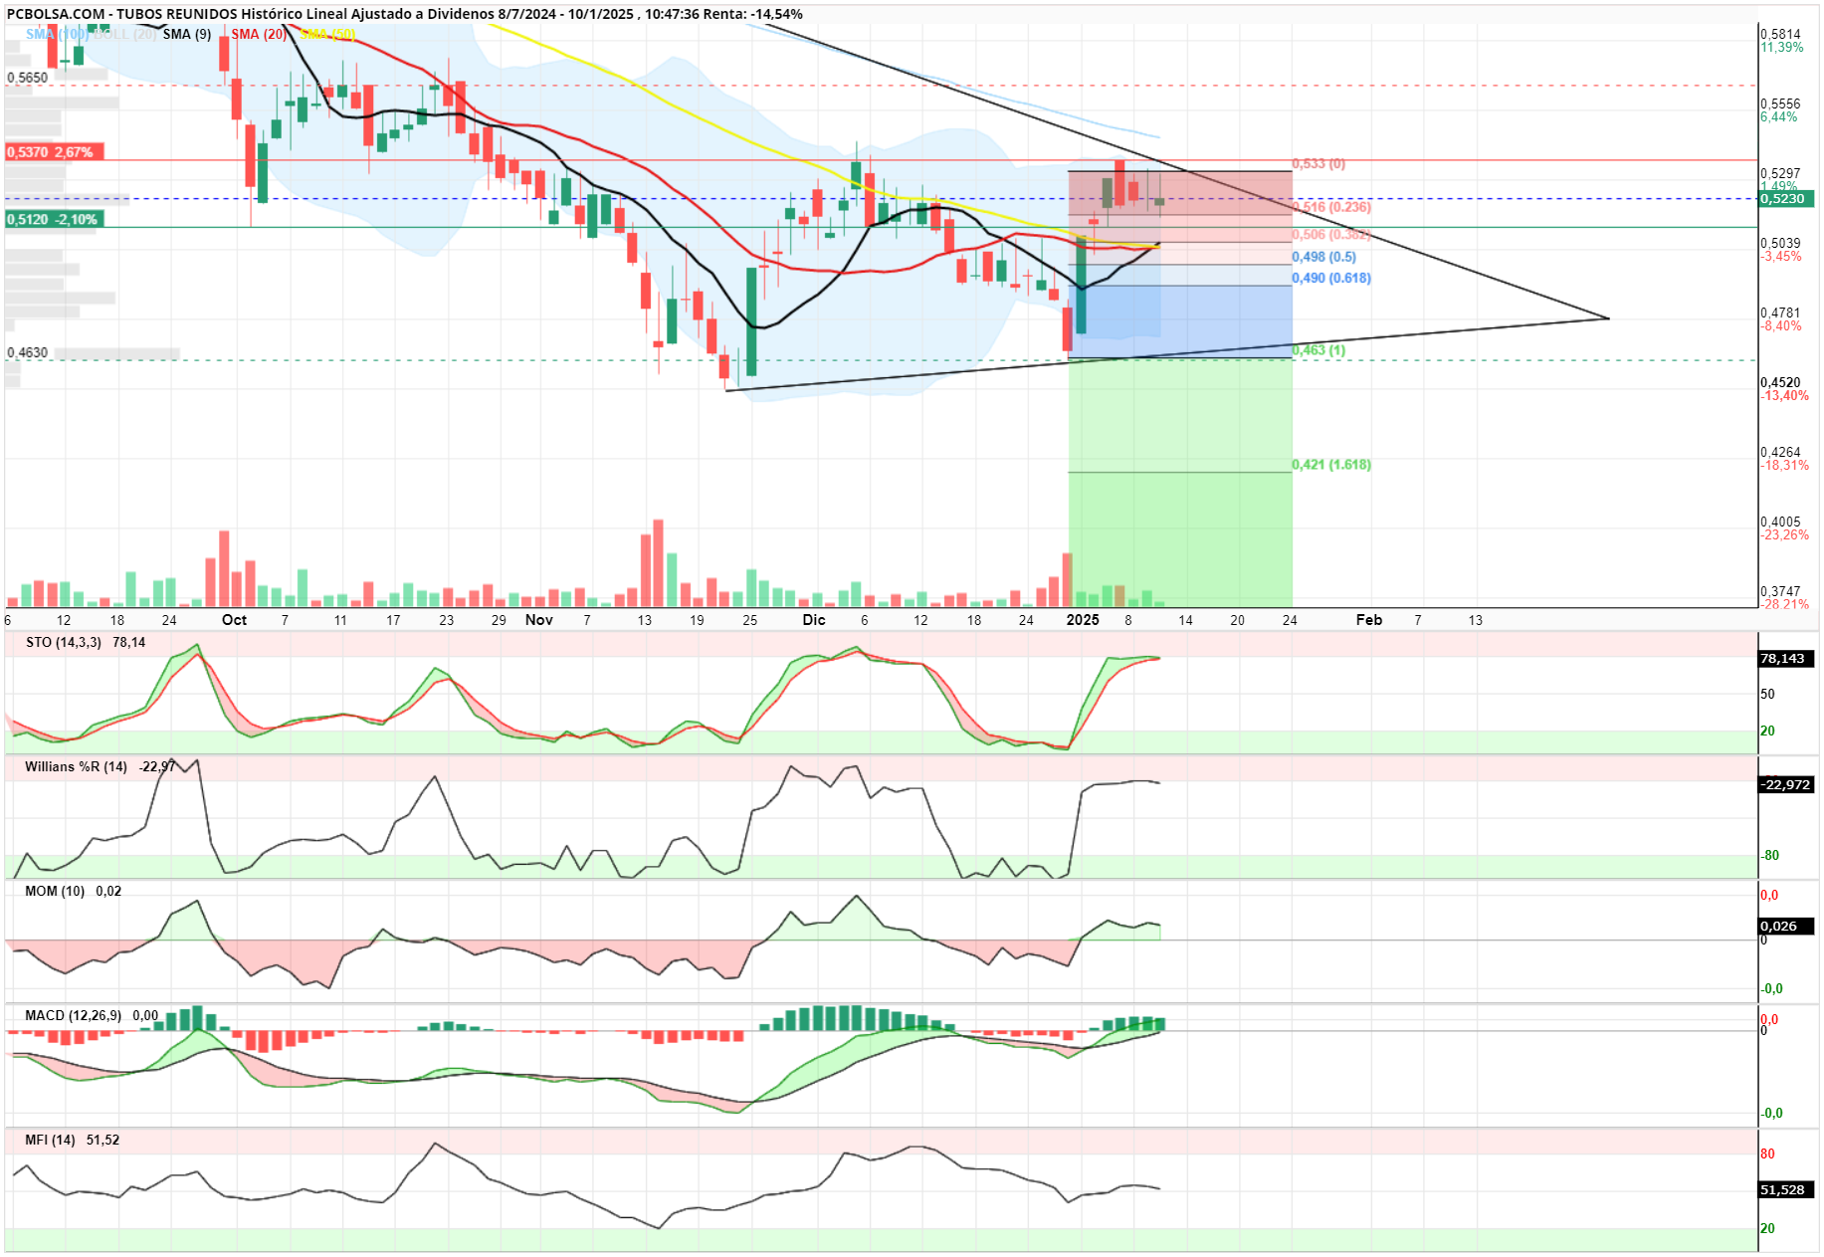Click the Feb label on the date axis
1824x1257 pixels.
[x=1369, y=620]
